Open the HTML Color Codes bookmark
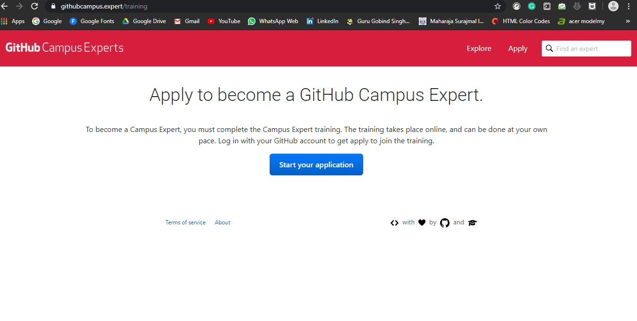The image size is (637, 321). pyautogui.click(x=521, y=21)
